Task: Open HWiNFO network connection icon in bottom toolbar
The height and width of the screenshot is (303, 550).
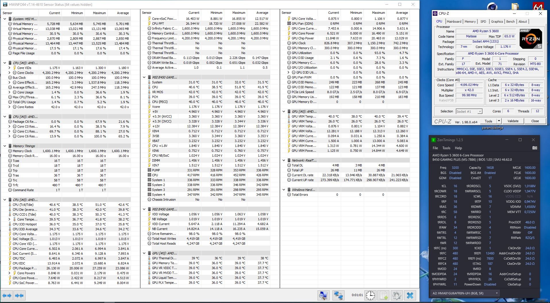Action: 338,295
